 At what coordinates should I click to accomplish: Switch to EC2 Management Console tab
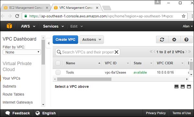point(26,8)
